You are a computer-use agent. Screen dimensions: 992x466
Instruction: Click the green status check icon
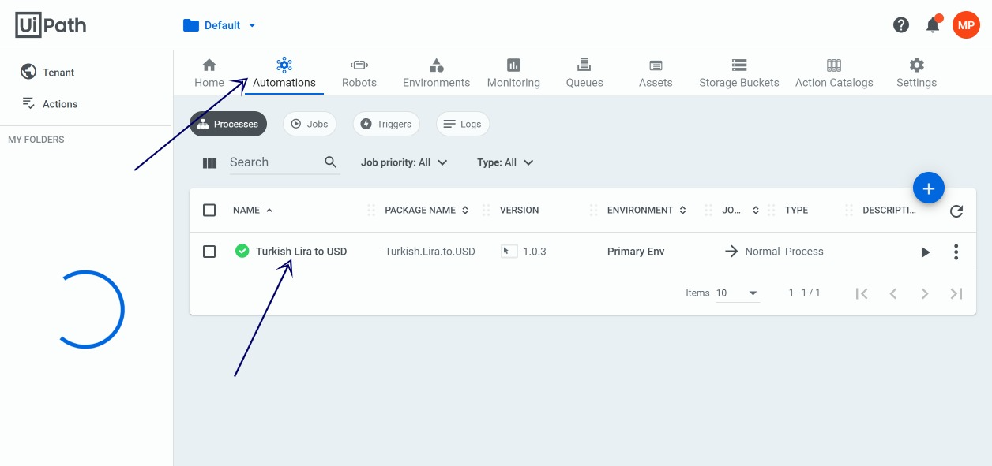click(242, 251)
